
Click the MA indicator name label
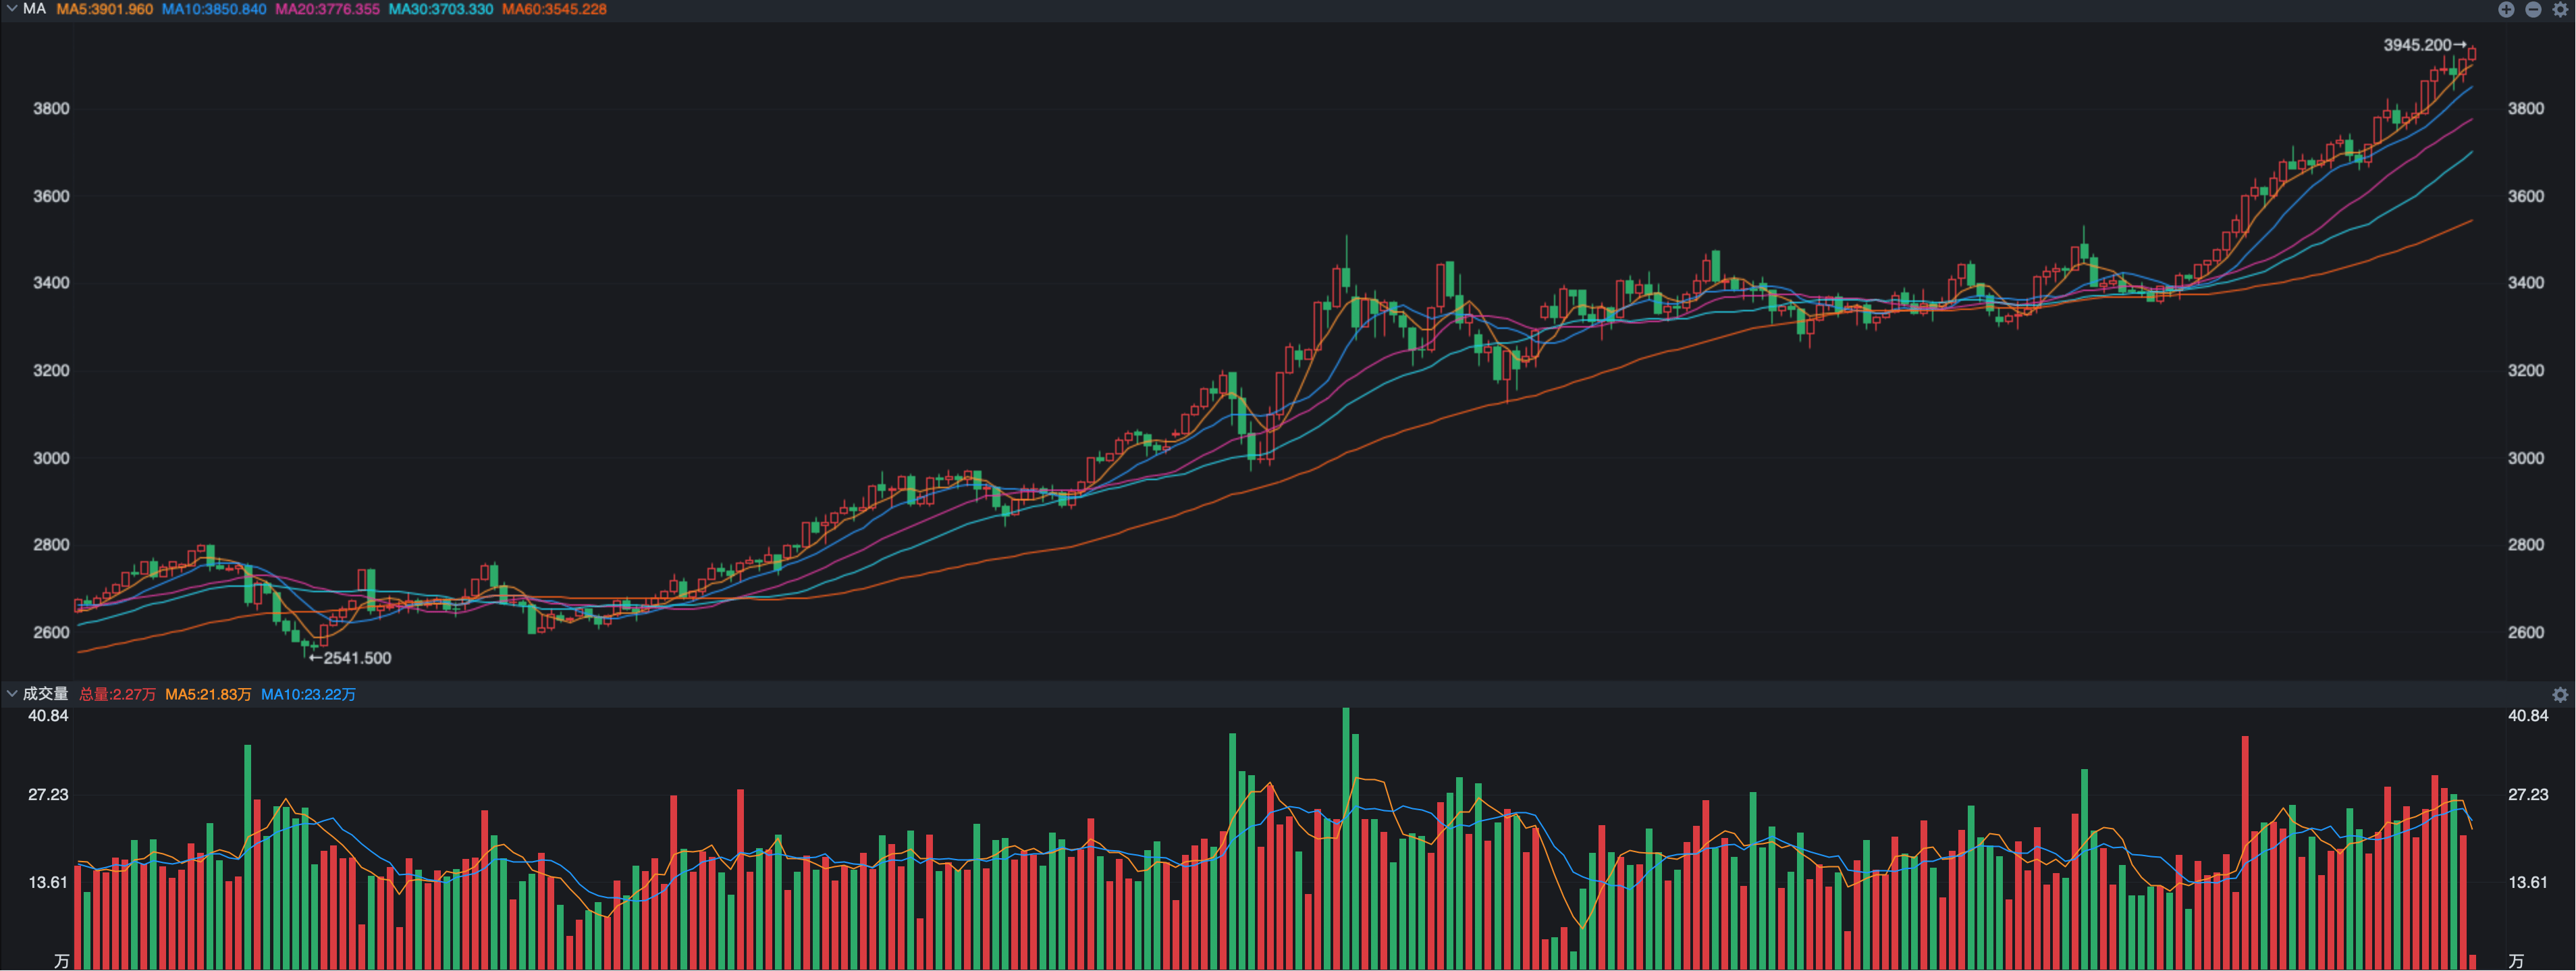[35, 9]
